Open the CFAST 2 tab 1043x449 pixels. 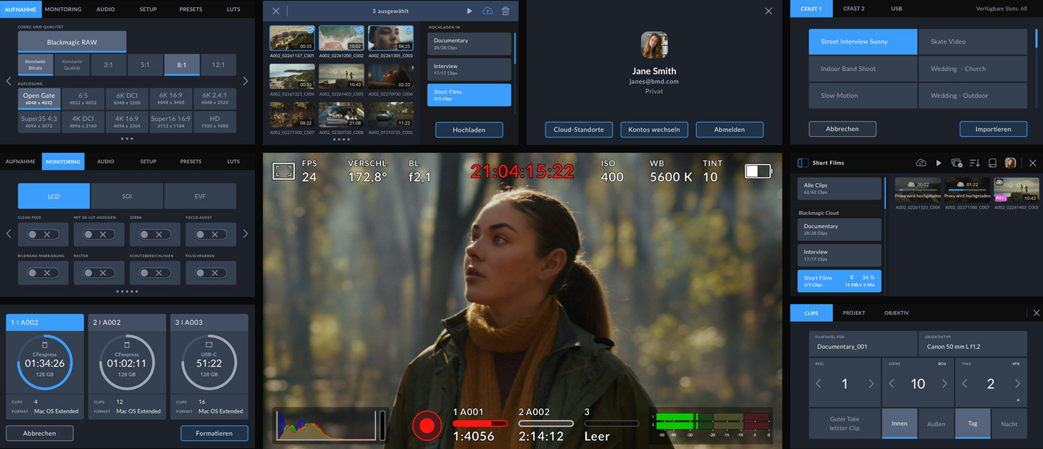tap(853, 9)
